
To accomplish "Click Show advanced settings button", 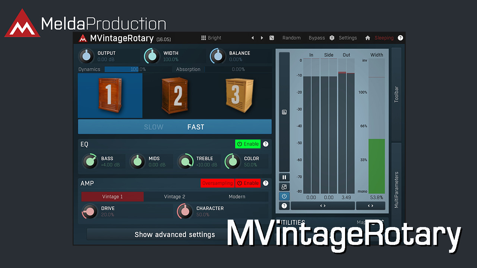I will 174,234.
